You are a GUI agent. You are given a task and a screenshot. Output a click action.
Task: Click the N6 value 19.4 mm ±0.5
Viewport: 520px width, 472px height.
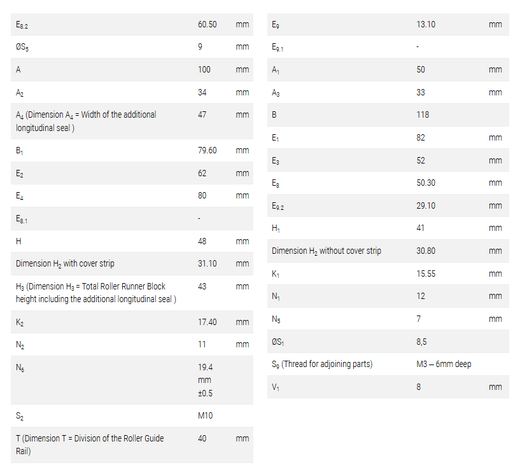(x=206, y=380)
